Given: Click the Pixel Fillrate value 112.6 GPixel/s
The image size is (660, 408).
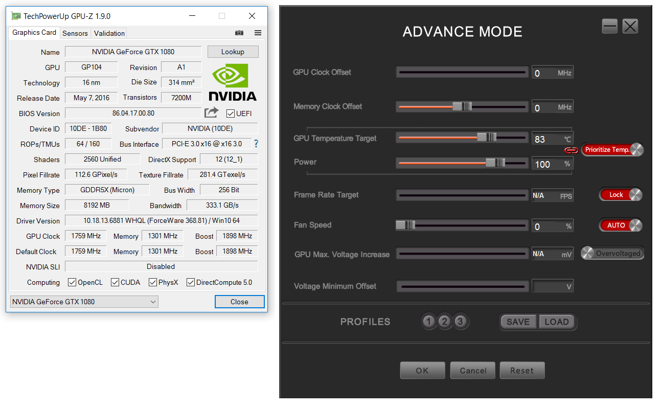Looking at the screenshot, I should coord(96,174).
